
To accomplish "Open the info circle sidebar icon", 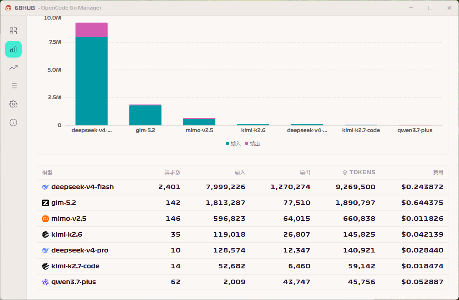I will click(13, 122).
